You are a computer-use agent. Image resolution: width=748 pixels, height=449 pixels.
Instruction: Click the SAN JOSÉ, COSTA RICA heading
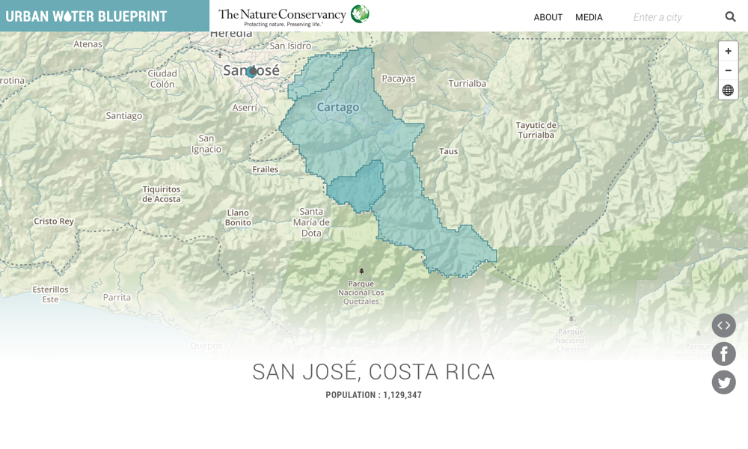[x=373, y=372]
